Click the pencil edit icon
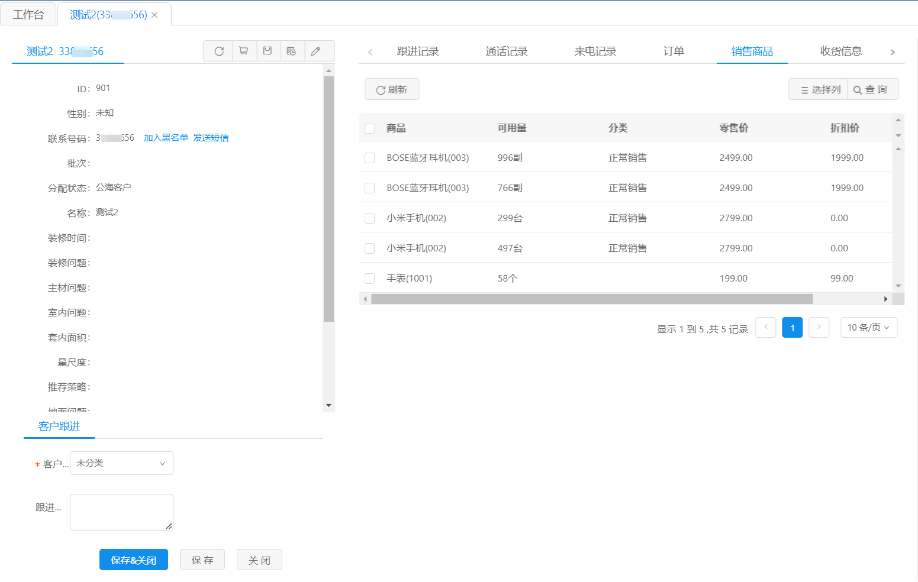918x582 pixels. coord(316,51)
